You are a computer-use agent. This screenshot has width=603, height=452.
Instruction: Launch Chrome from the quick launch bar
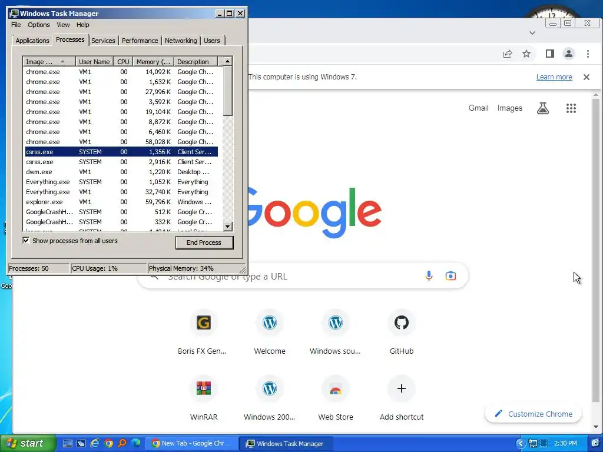[108, 443]
